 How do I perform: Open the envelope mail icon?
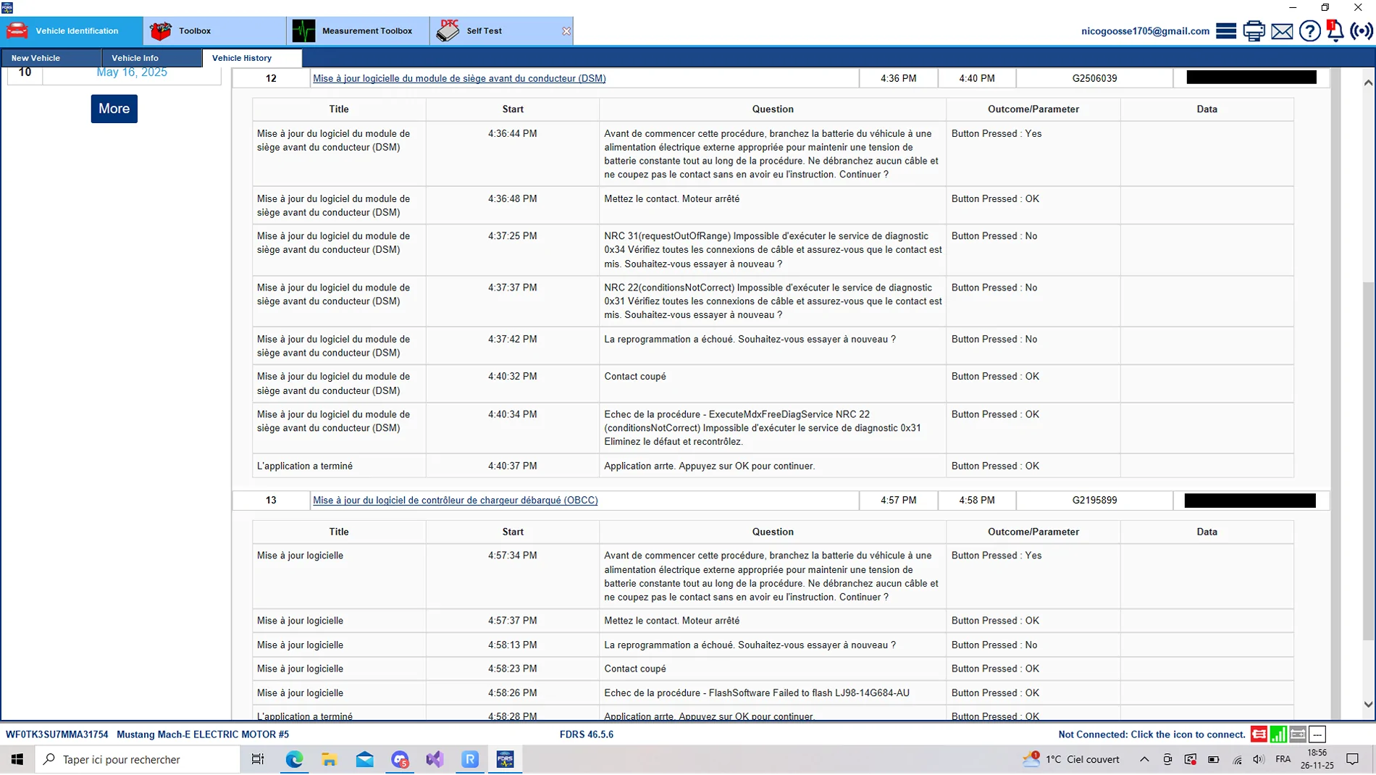[x=1282, y=31]
